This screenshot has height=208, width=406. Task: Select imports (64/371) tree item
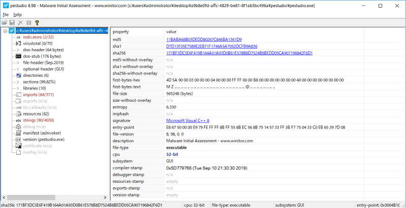pos(39,95)
